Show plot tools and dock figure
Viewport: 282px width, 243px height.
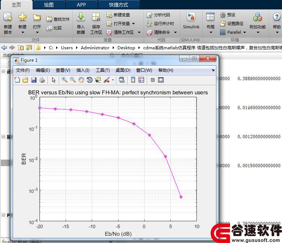tap(161, 80)
